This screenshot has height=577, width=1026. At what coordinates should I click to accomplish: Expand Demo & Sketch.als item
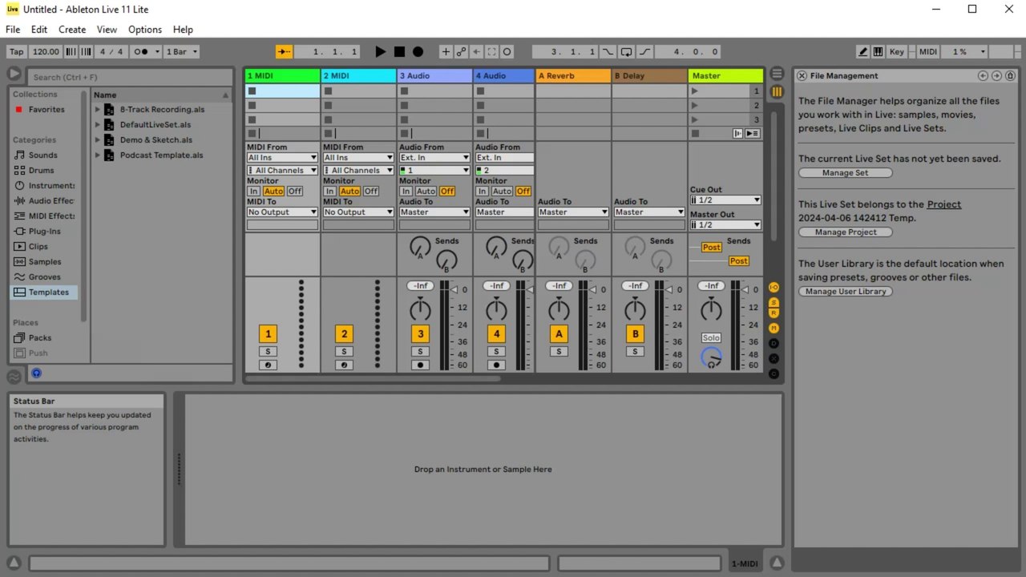tap(98, 139)
